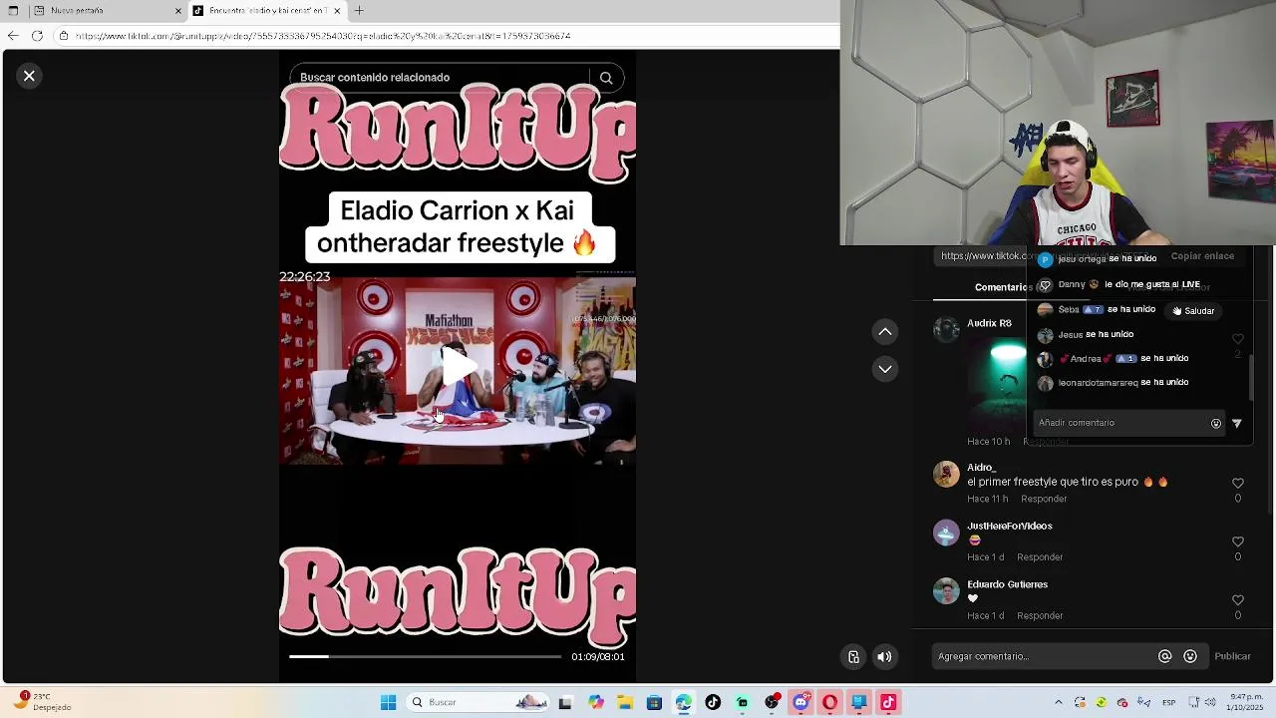Screen dimensions: 1276x718
Task: Click the icon left of the volume speaker
Action: tap(853, 656)
